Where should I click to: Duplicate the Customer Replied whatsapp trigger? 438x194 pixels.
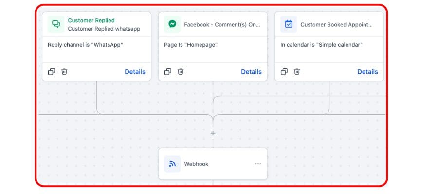pyautogui.click(x=52, y=72)
